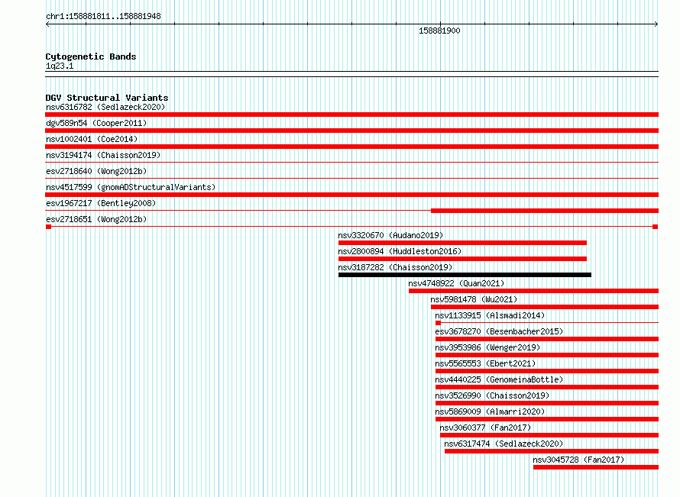Click the red bar under nsv6317474
Image resolution: width=680 pixels, height=497 pixels.
(552, 451)
